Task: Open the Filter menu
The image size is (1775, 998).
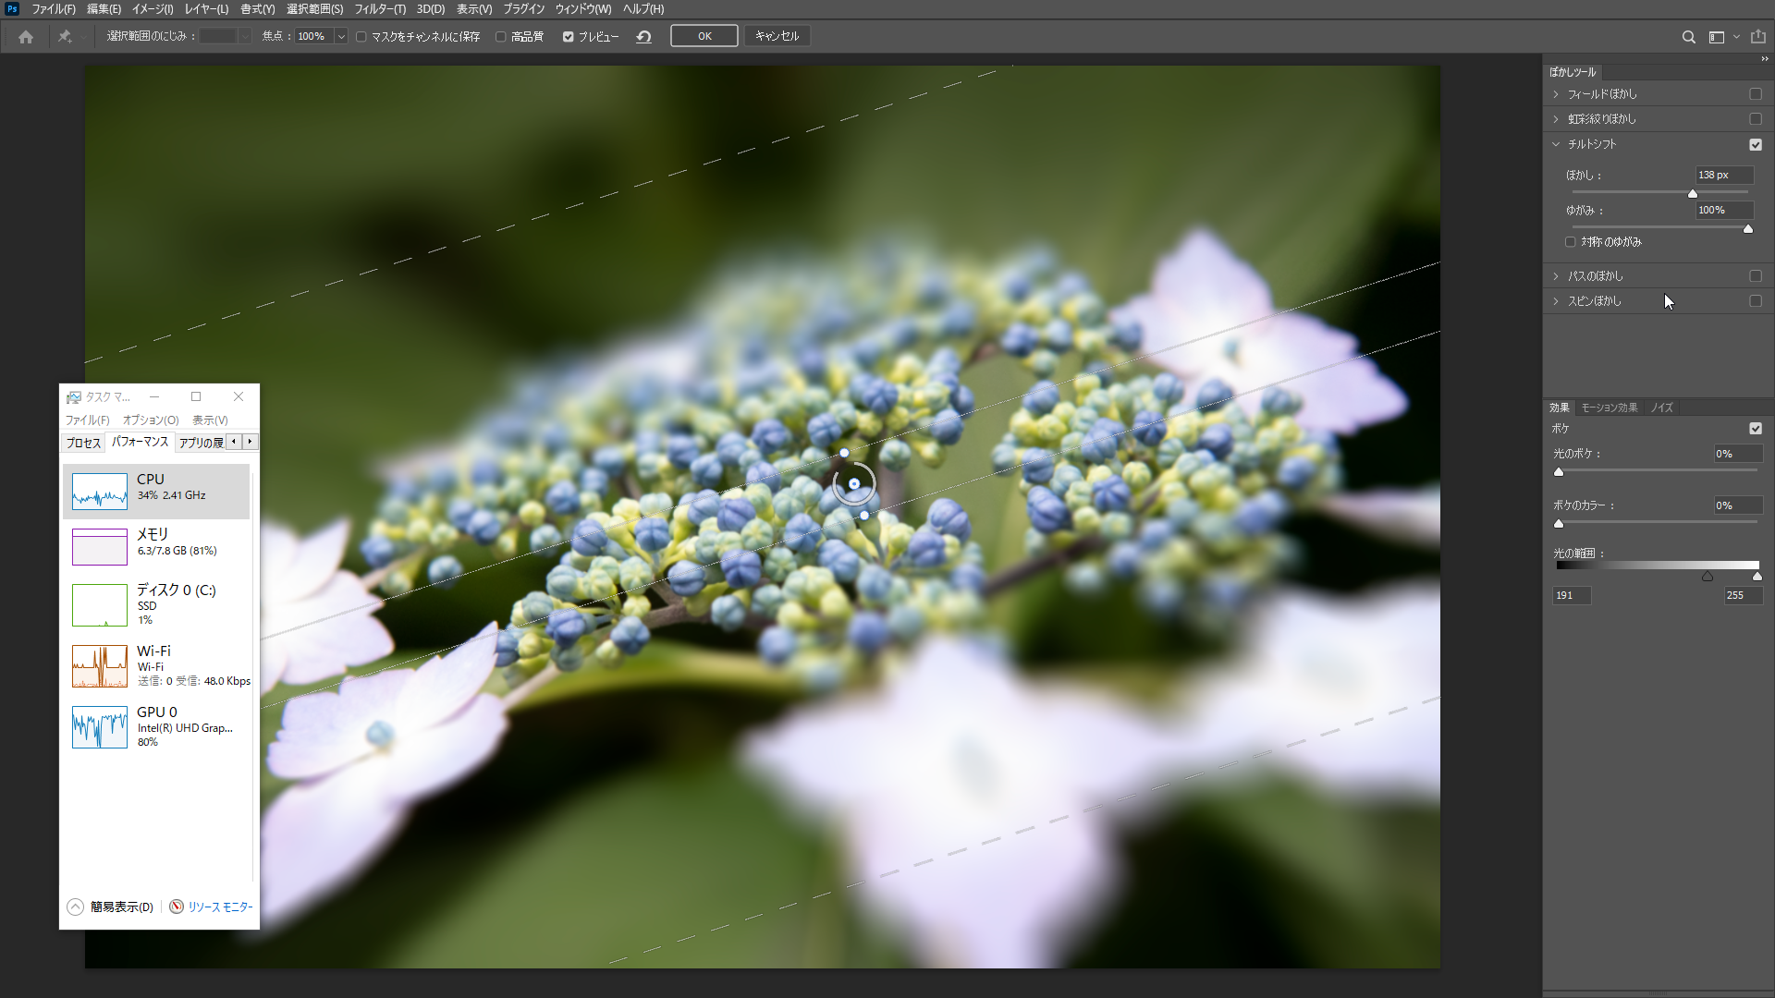Action: pyautogui.click(x=379, y=9)
